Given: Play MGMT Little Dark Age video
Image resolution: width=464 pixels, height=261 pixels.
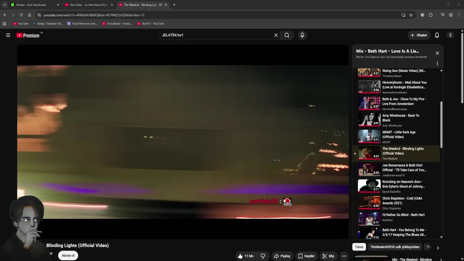Looking at the screenshot, I should pos(397,137).
